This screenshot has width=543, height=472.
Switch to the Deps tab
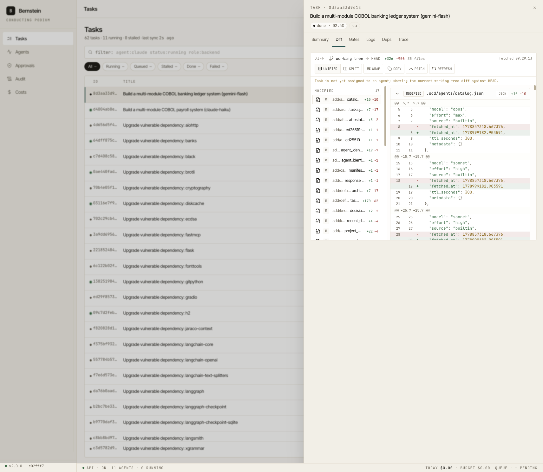387,40
